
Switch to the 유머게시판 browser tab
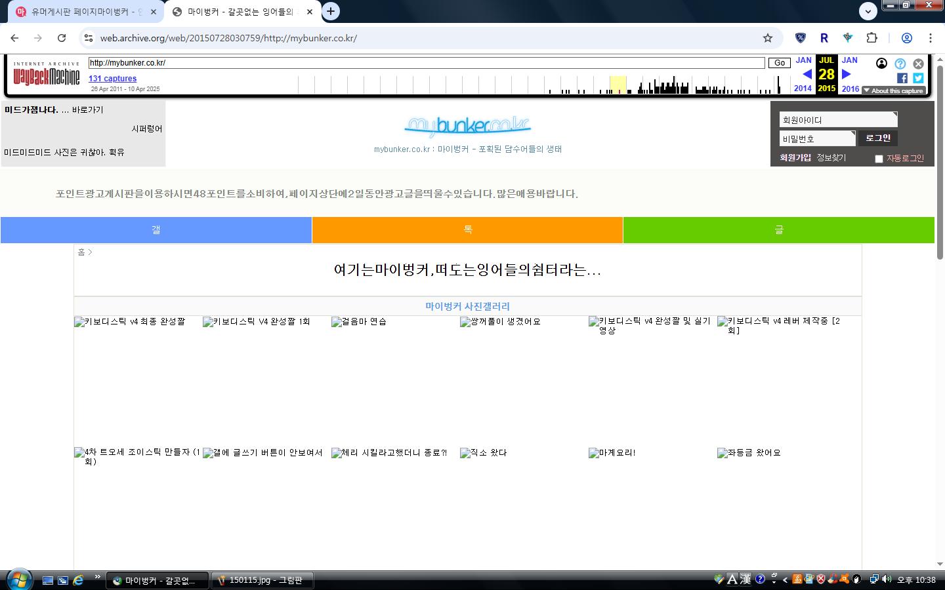[x=85, y=12]
